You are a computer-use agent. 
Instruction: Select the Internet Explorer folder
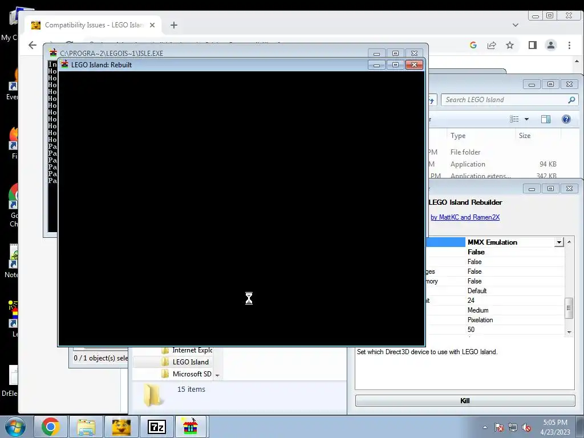point(187,350)
